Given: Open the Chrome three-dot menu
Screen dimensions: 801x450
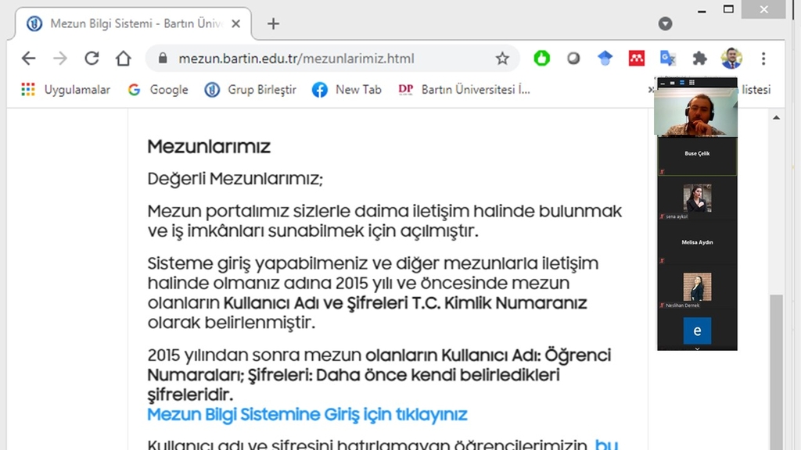Looking at the screenshot, I should tap(763, 58).
